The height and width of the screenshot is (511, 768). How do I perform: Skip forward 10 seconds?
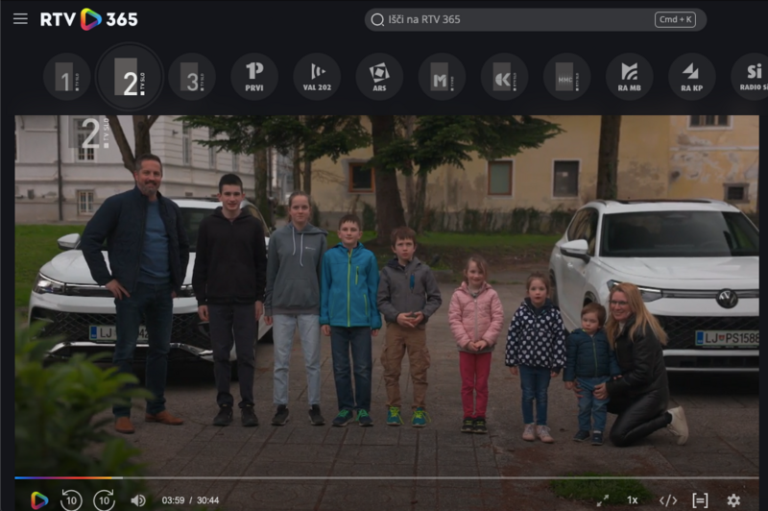click(x=105, y=500)
